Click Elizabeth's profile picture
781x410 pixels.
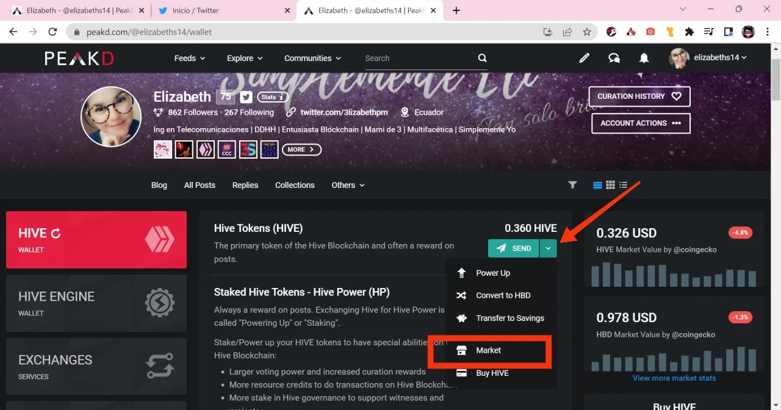(111, 117)
